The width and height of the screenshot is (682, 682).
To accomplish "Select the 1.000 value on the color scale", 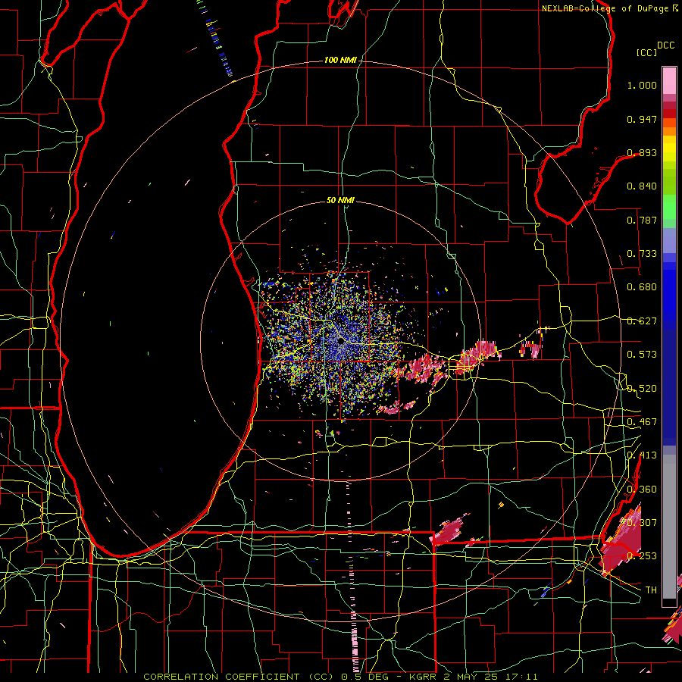I will point(642,85).
